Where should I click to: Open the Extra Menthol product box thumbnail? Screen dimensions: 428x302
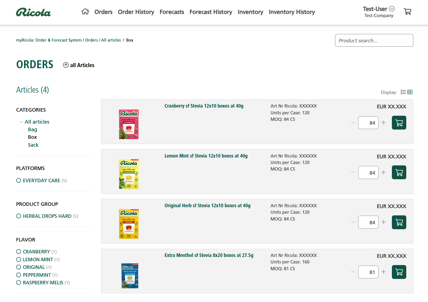pos(130,276)
